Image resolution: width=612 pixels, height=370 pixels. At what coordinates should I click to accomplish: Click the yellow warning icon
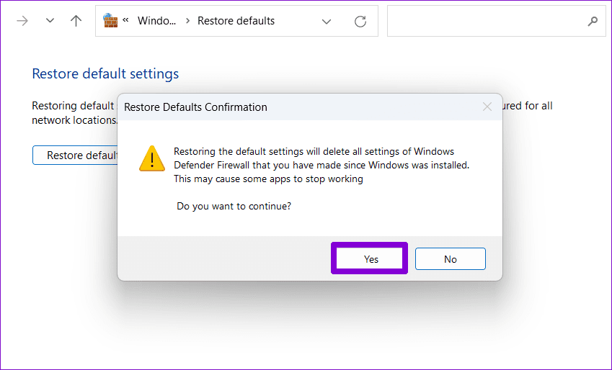[x=151, y=158]
